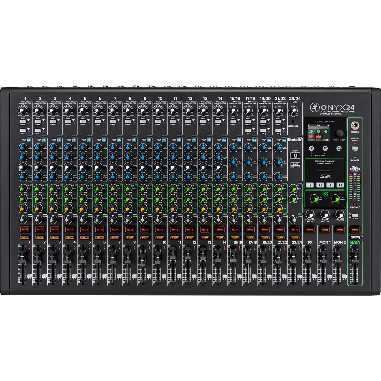Select the green Q knob on the EQ display
This screenshot has height=381, width=381.
click(318, 131)
